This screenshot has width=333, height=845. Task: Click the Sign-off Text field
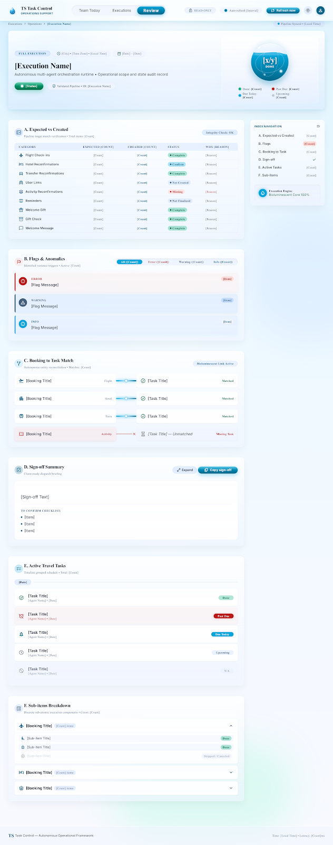tap(126, 497)
